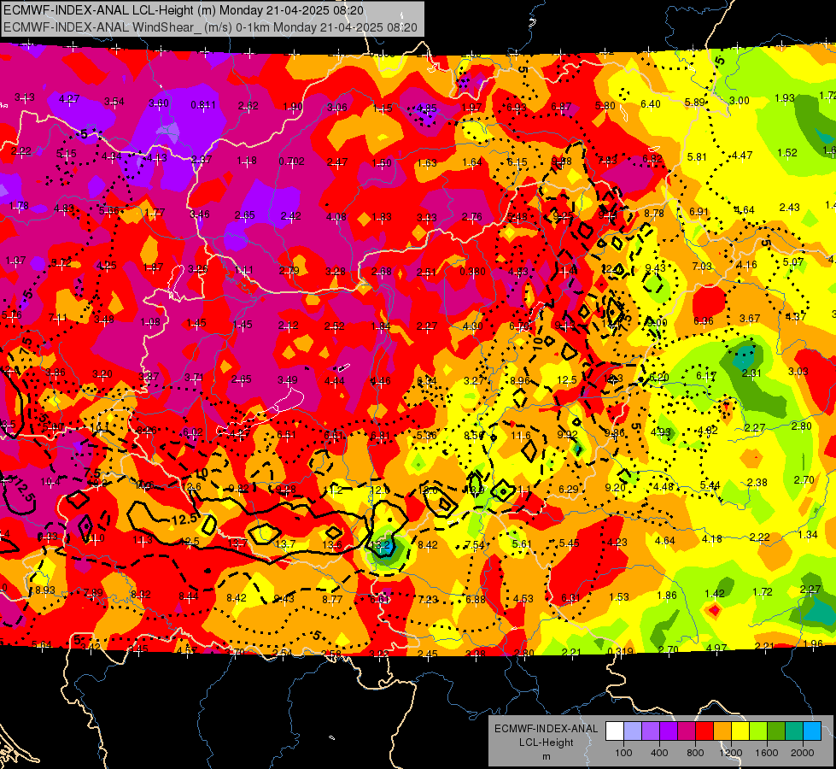Click the legend tick label 100
The height and width of the screenshot is (769, 836).
click(x=623, y=753)
